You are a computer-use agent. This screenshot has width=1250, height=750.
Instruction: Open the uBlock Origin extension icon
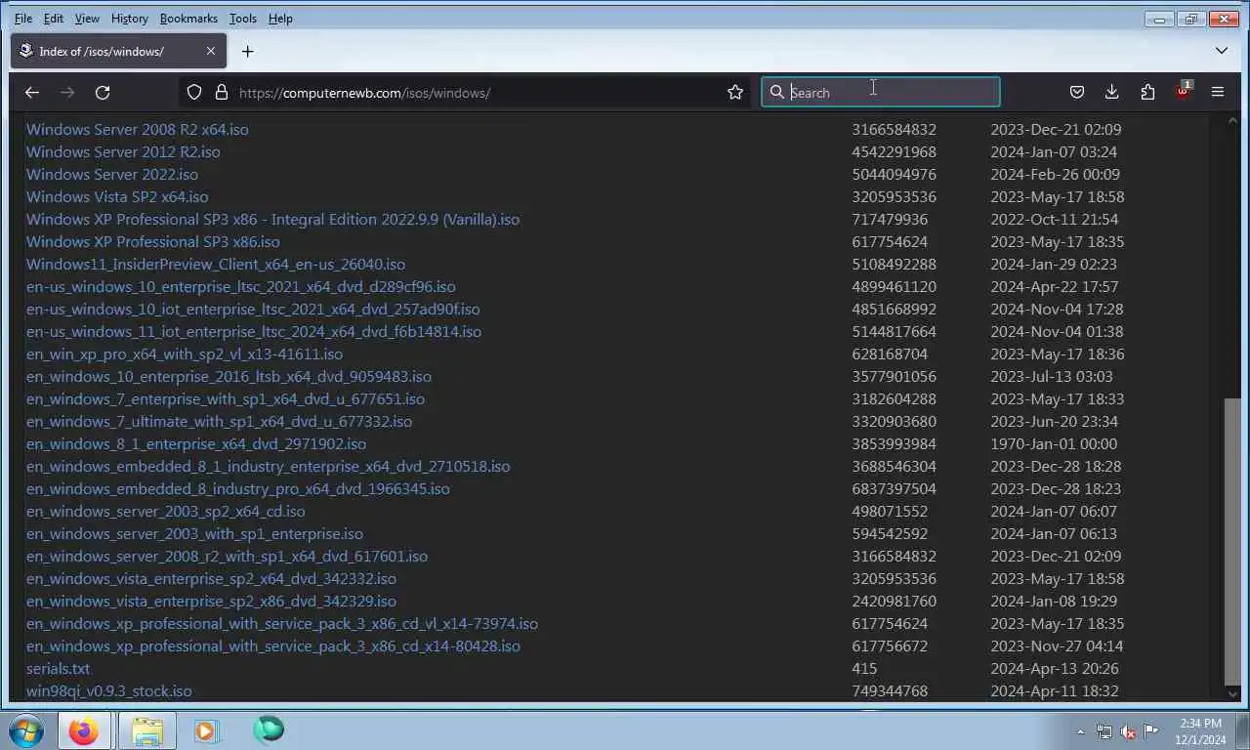(1184, 92)
